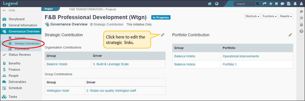Open help question mark icon

[x=301, y=31]
